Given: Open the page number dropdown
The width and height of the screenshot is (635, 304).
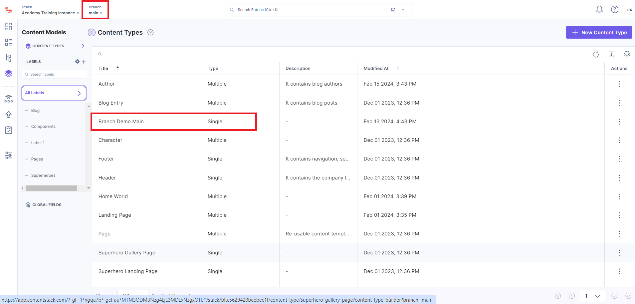Looking at the screenshot, I should click(x=593, y=296).
